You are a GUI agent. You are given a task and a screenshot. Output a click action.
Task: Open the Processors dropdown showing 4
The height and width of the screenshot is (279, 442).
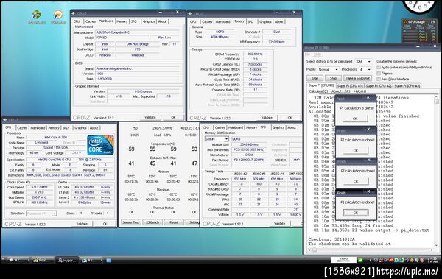[x=365, y=69]
